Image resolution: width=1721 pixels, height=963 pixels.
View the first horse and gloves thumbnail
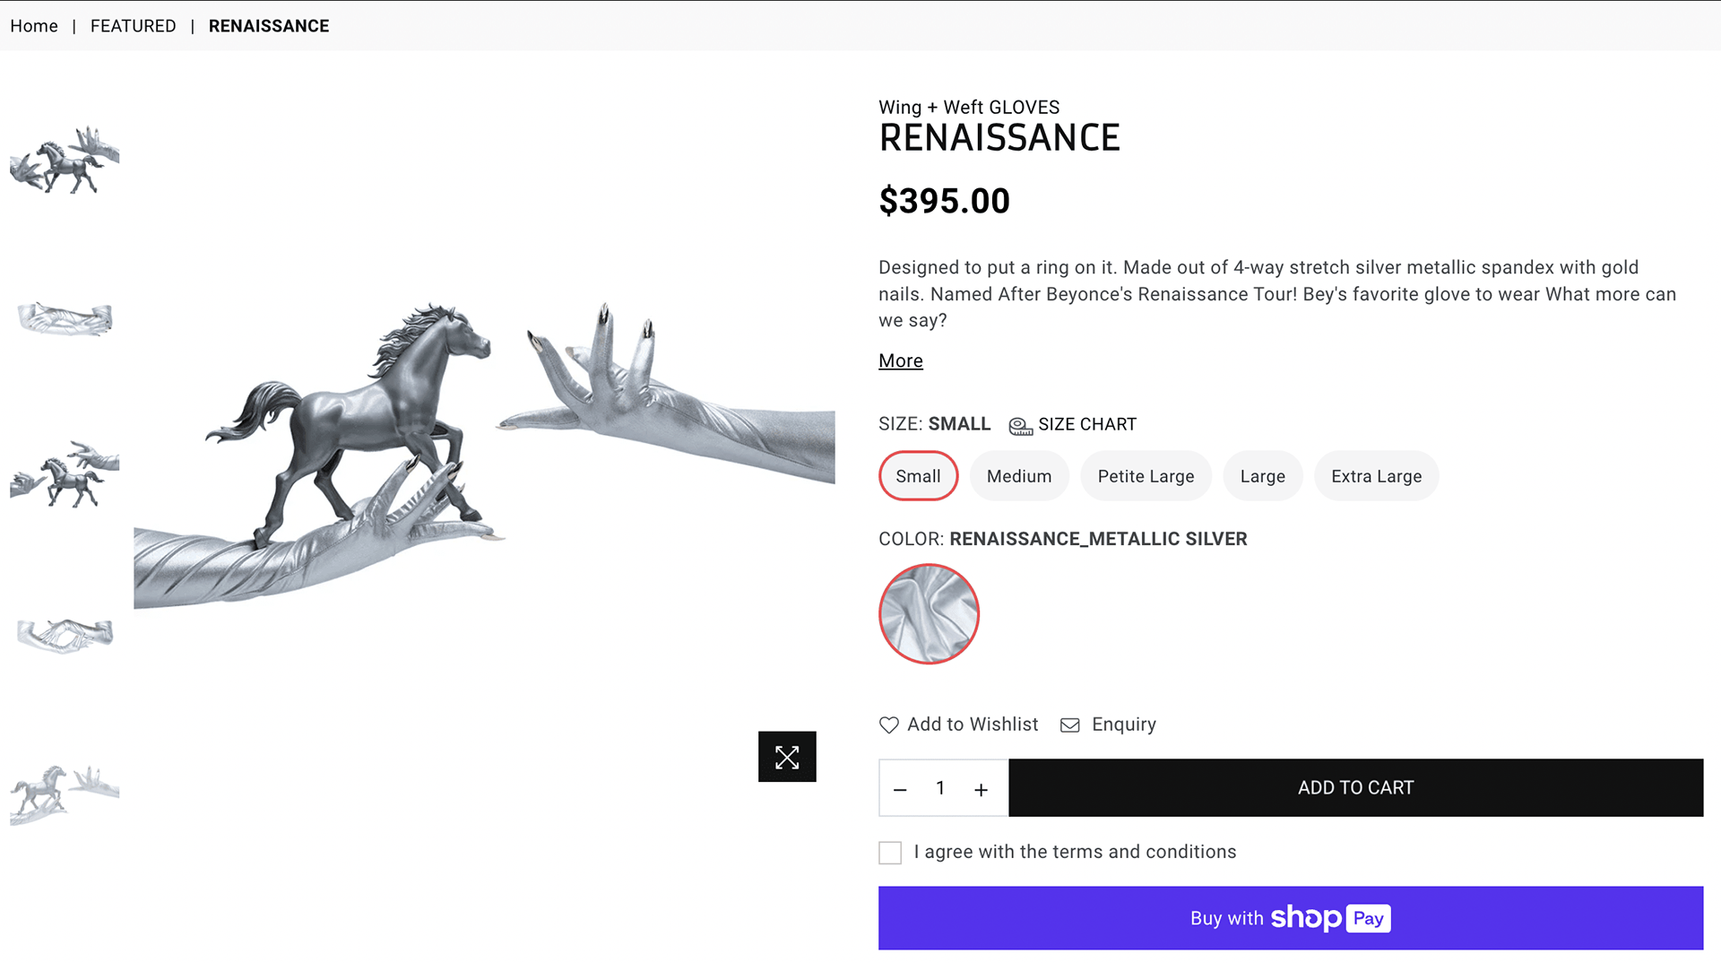click(65, 160)
